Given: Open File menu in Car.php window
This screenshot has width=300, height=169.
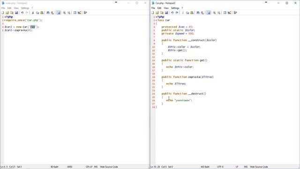Looking at the screenshot, I should pos(153,8).
